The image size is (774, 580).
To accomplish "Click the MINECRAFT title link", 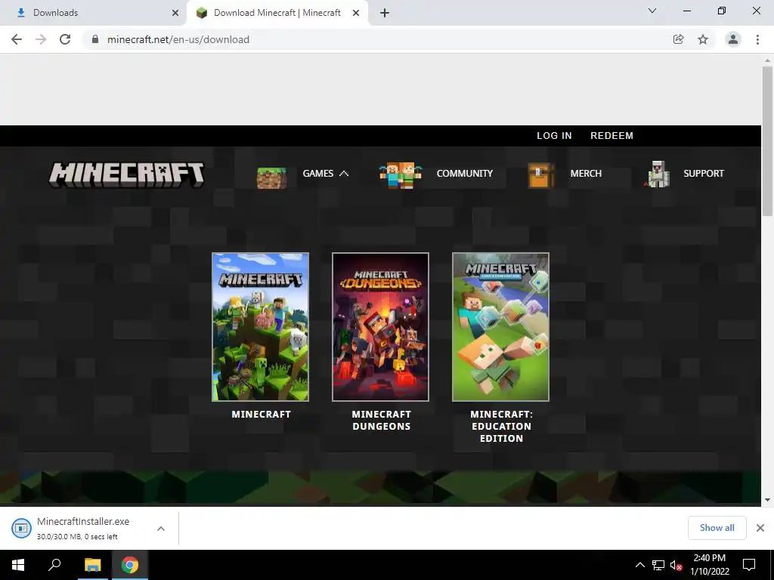I will point(261,415).
